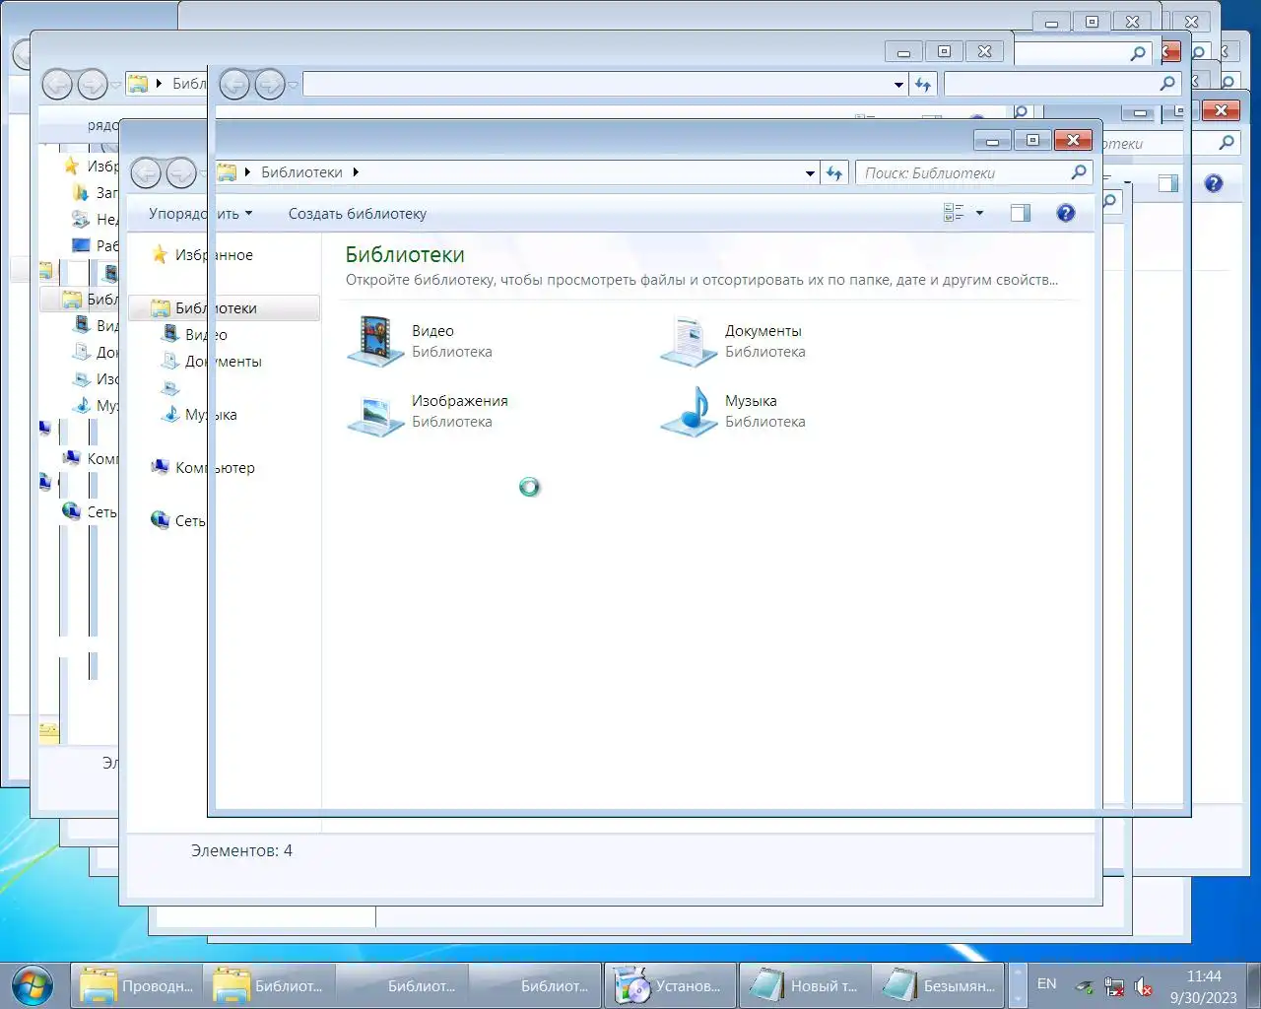1261x1009 pixels.
Task: Open Safely Remove Hardware tray icon
Action: coord(1084,986)
